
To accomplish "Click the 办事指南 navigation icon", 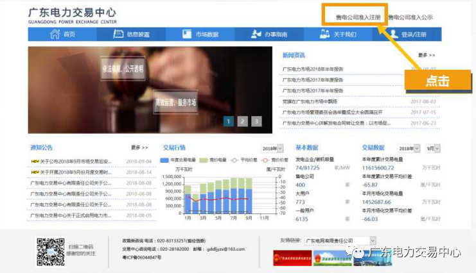I will click(x=256, y=34).
